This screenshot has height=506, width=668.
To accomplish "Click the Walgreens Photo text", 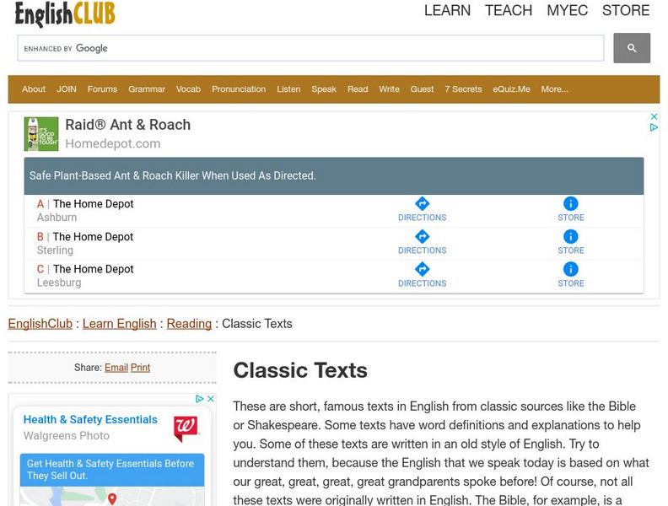I will pos(67,436).
